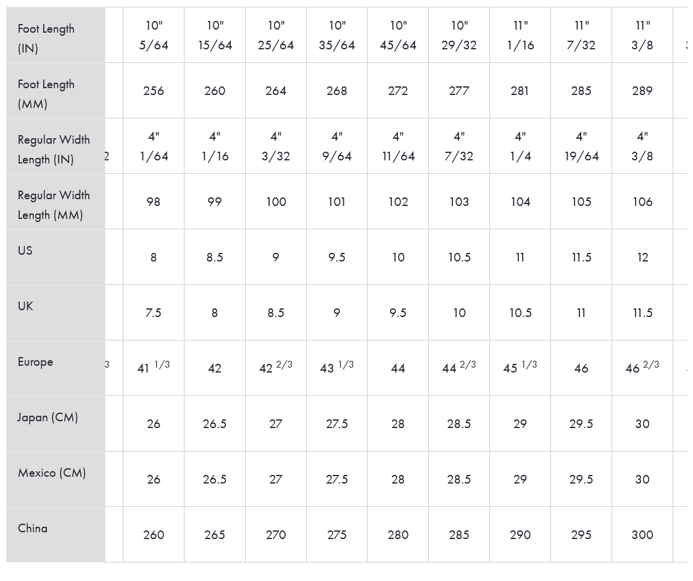Click China size 300 cell
Screen dimensions: 693x581
tap(642, 535)
